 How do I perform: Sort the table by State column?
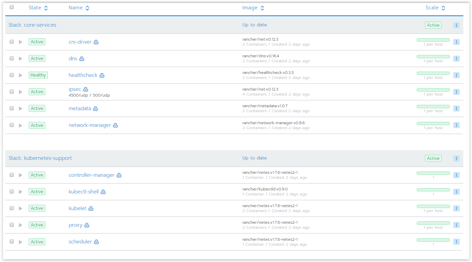tap(38, 8)
